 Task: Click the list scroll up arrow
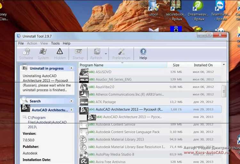point(224,65)
